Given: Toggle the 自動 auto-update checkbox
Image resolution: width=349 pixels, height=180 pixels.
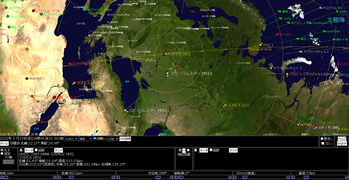Looking at the screenshot, I should [x=95, y=139].
